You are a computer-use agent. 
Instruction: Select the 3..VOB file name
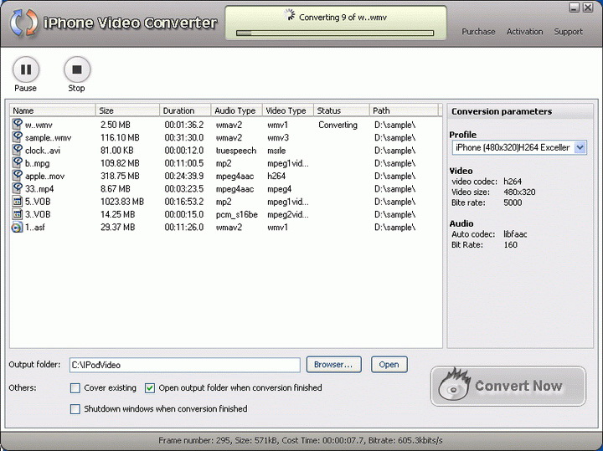[38, 214]
